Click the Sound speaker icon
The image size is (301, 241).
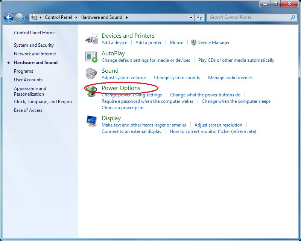pos(91,74)
